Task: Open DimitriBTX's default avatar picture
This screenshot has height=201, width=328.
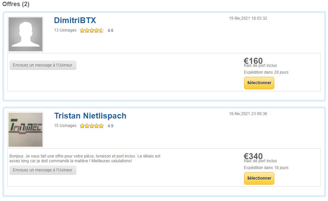Action: pos(25,34)
